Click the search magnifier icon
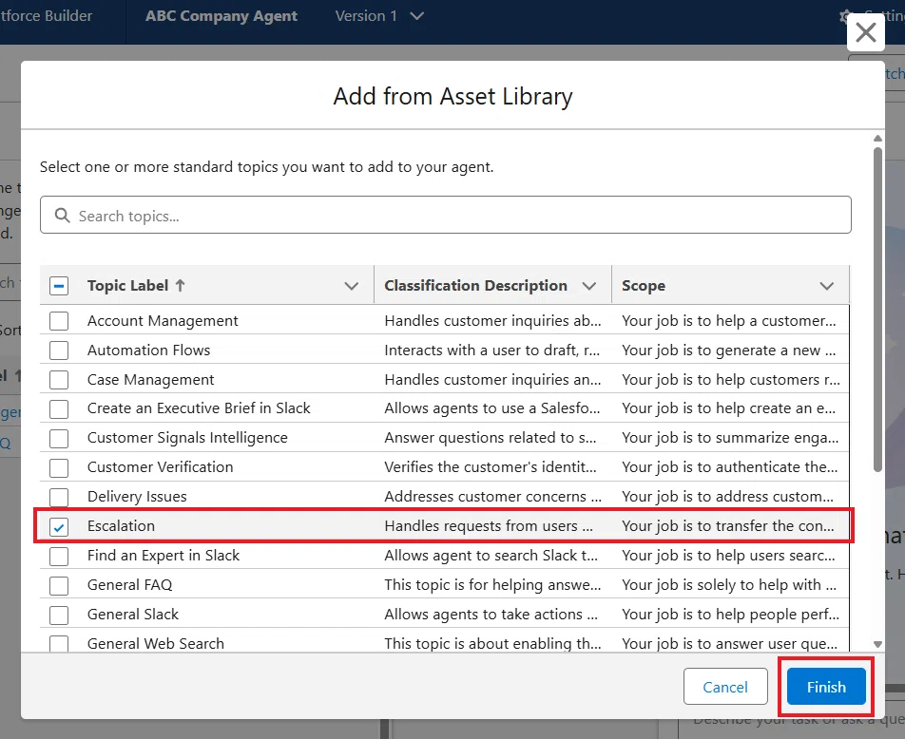This screenshot has height=739, width=905. click(x=63, y=216)
